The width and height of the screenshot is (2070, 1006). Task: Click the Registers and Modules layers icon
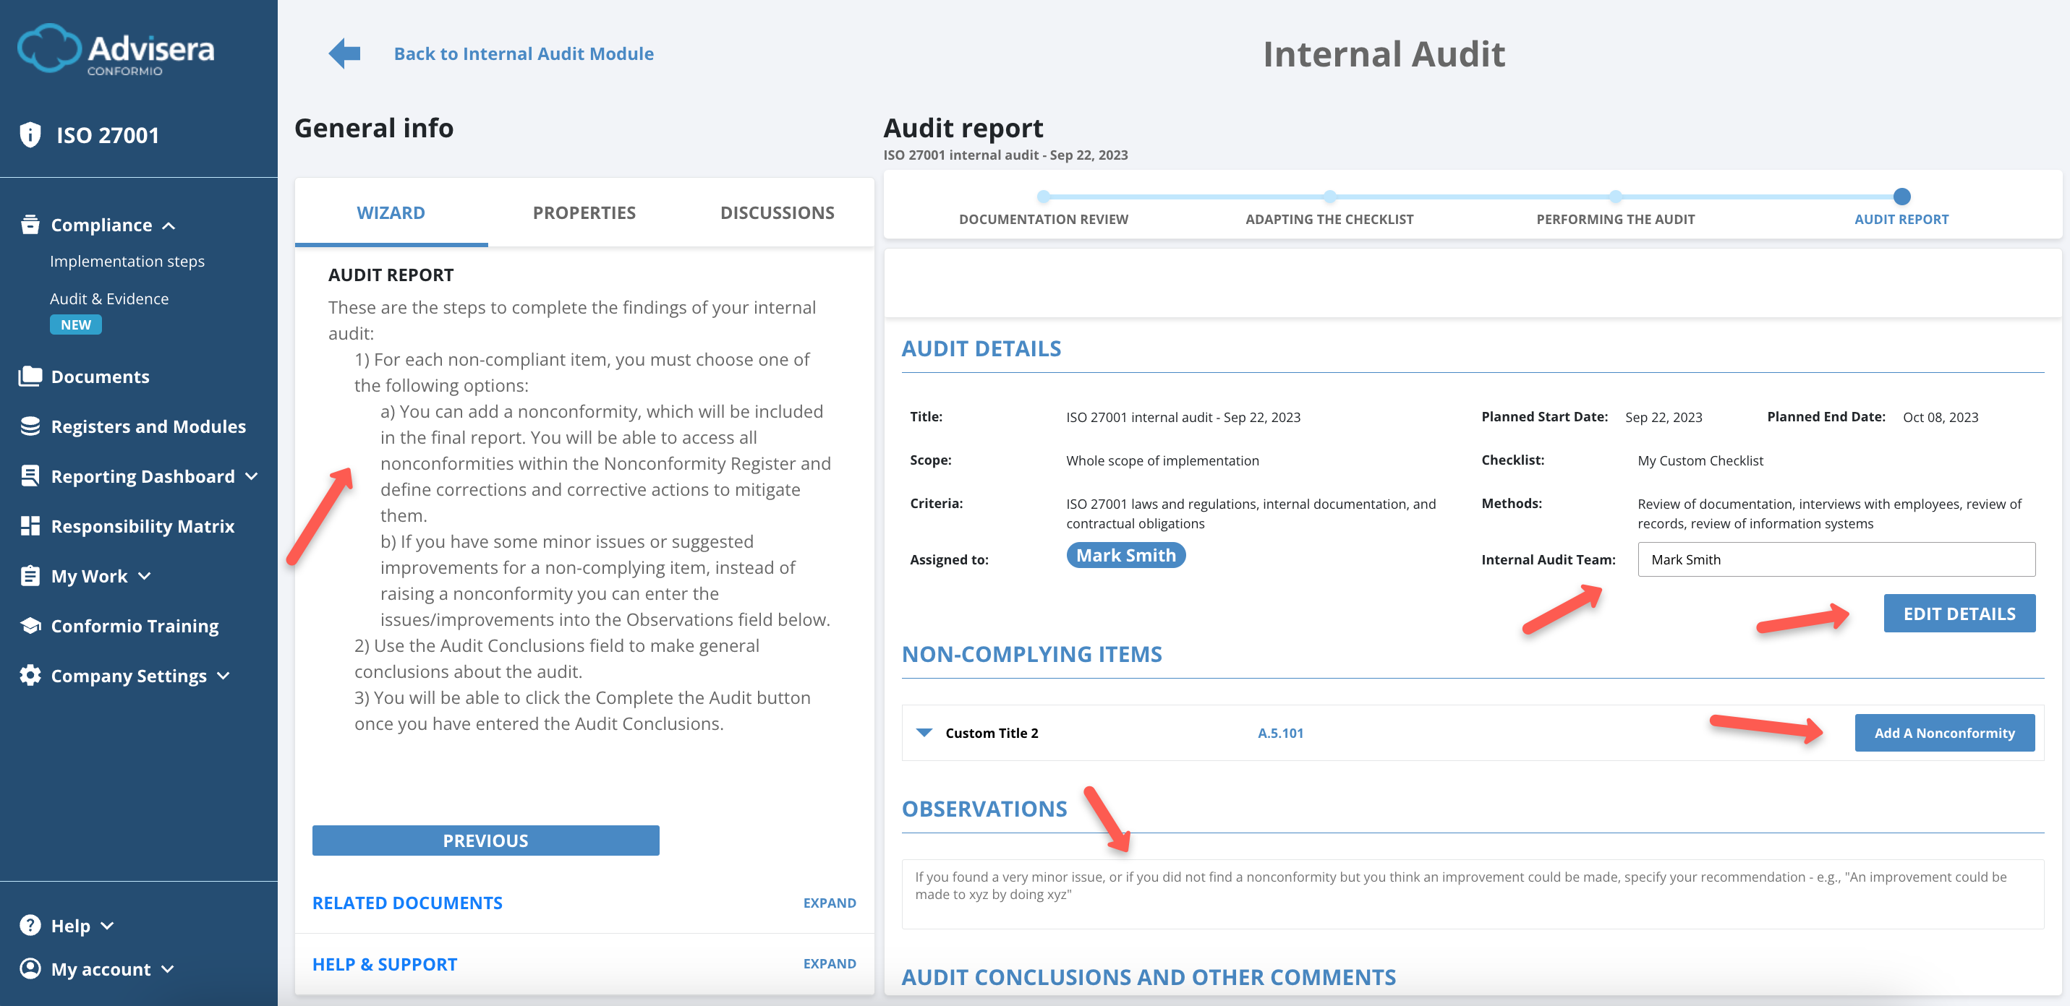pyautogui.click(x=30, y=426)
